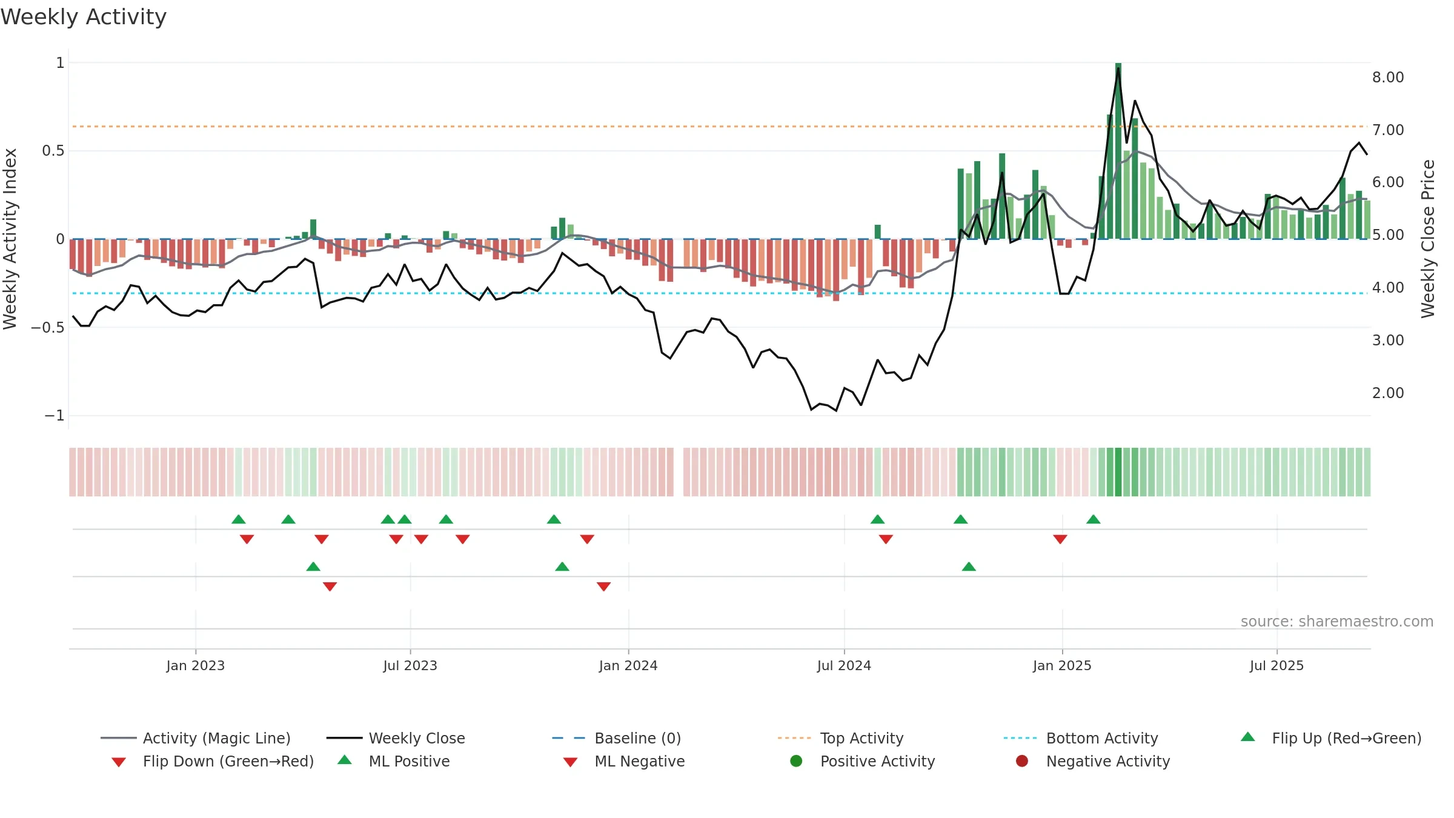Toggle the ML Negative legend entry

[x=623, y=761]
